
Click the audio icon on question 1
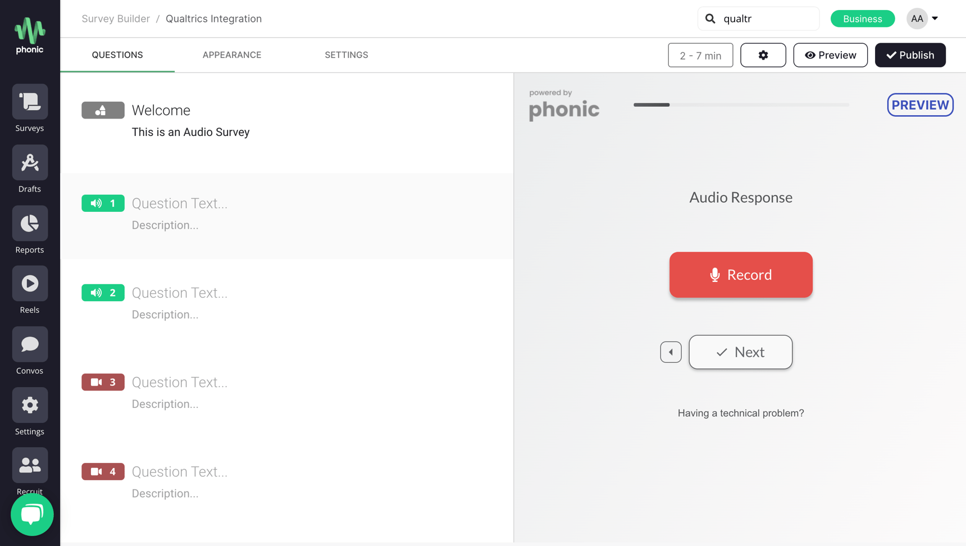point(95,203)
